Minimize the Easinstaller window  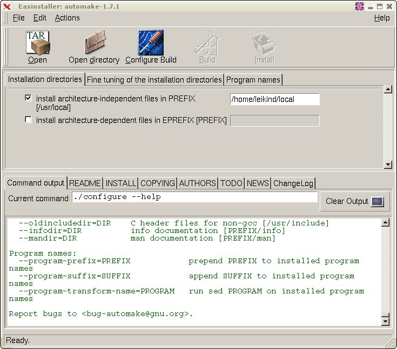(x=371, y=7)
